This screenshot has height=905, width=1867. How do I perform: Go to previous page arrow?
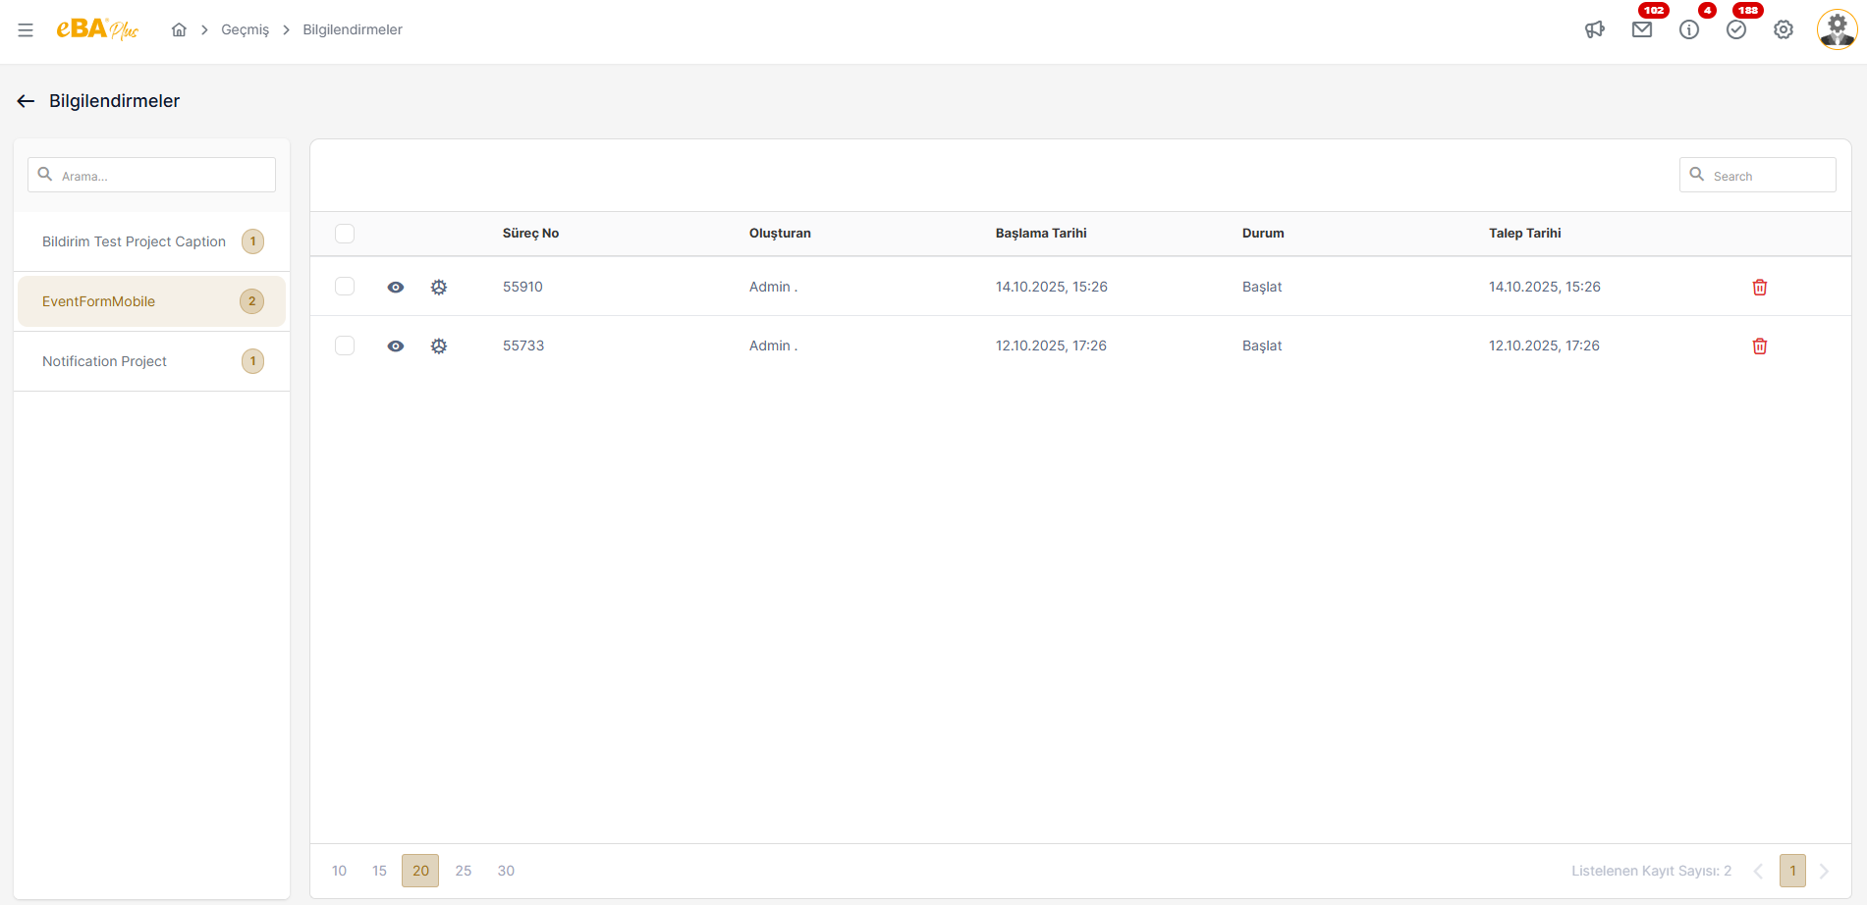(1758, 871)
